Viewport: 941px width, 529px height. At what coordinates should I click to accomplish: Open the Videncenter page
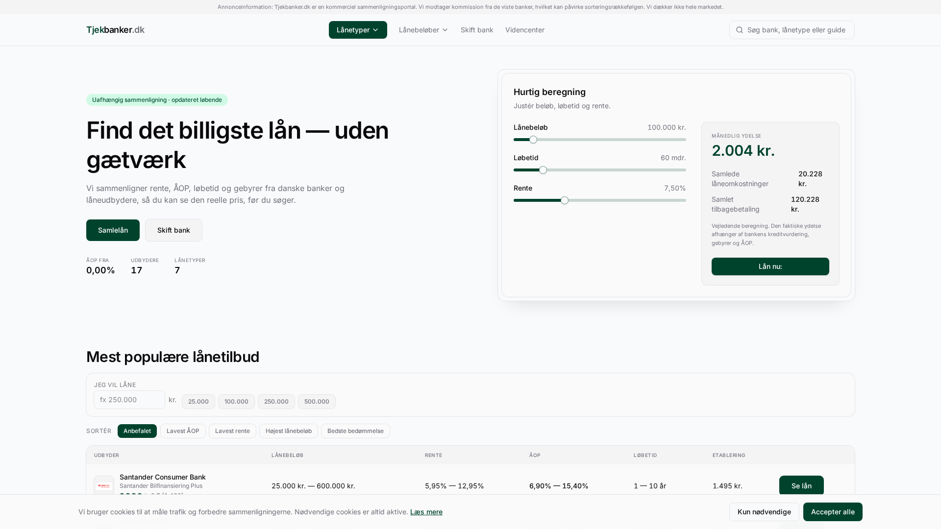click(x=525, y=30)
